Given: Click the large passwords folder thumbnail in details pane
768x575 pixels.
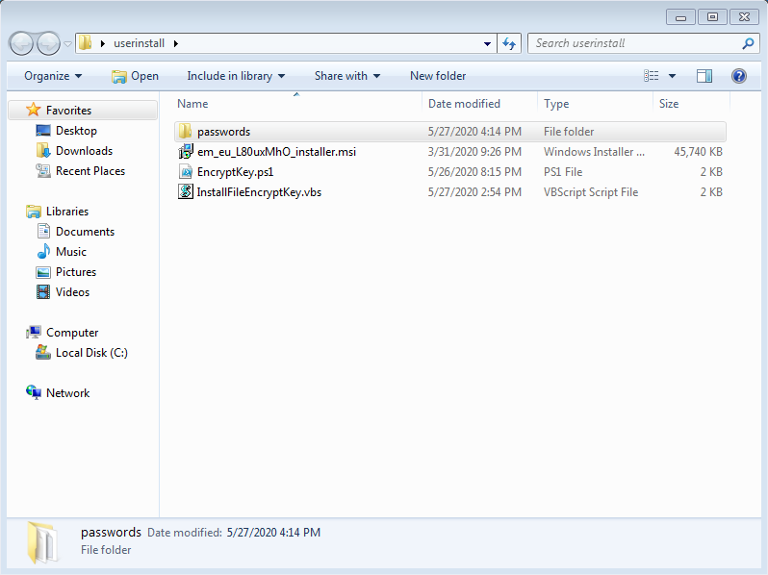Looking at the screenshot, I should pos(42,542).
